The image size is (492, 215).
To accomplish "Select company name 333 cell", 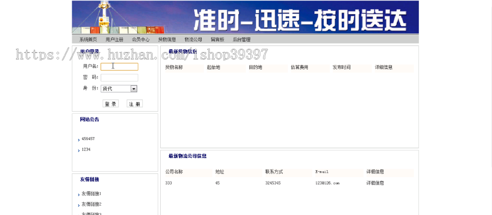I will (x=168, y=183).
